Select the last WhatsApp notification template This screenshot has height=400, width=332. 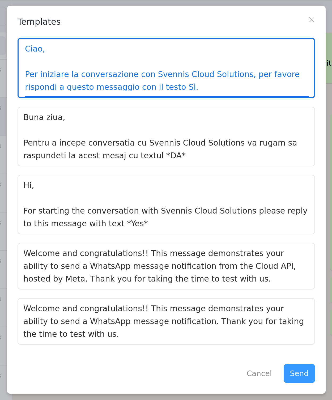(x=166, y=321)
